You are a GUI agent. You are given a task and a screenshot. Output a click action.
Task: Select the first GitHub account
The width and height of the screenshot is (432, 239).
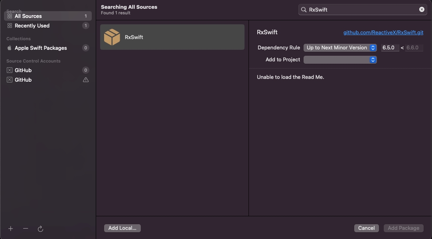23,70
